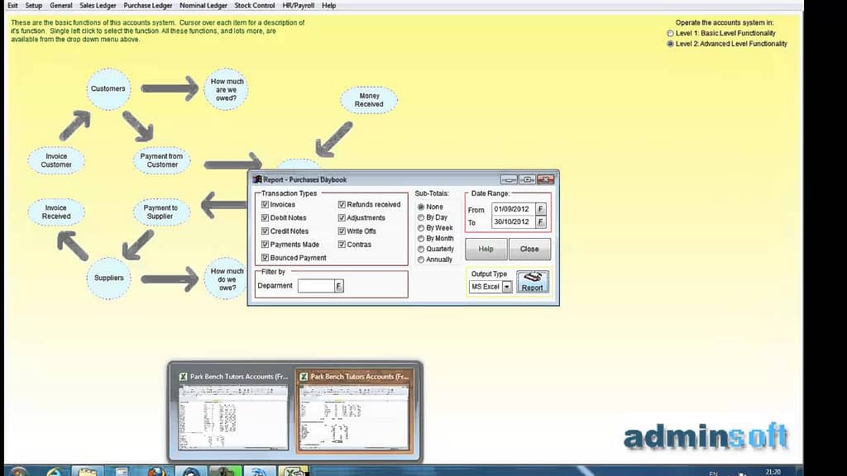Click the Firefox icon in the taskbar
This screenshot has height=476, width=847.
(156, 471)
